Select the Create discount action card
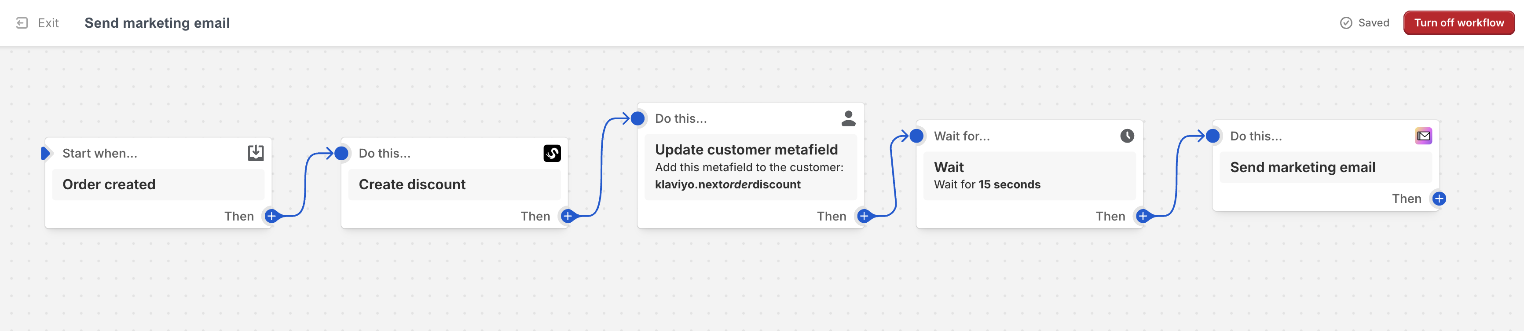Viewport: 1524px width, 331px height. coord(454,183)
